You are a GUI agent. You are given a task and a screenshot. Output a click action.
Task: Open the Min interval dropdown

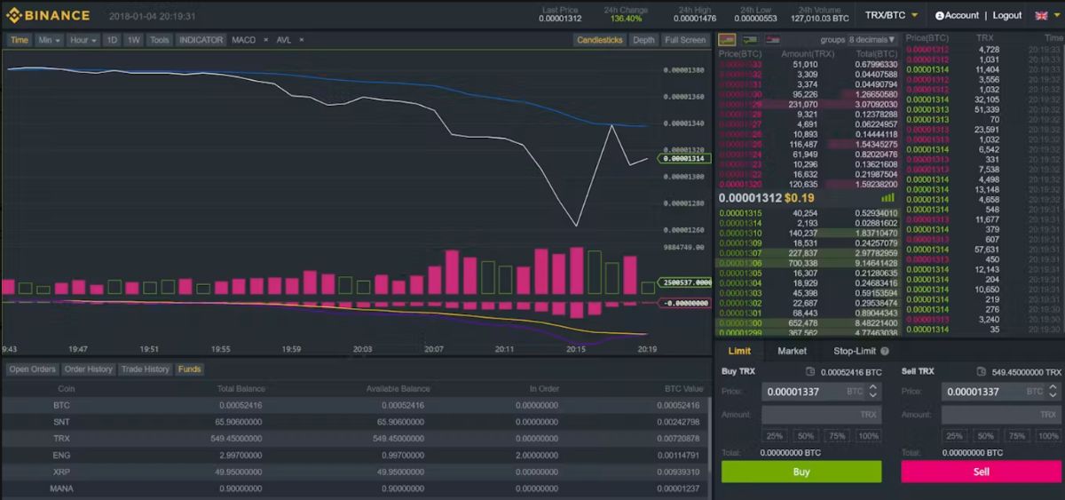click(49, 40)
